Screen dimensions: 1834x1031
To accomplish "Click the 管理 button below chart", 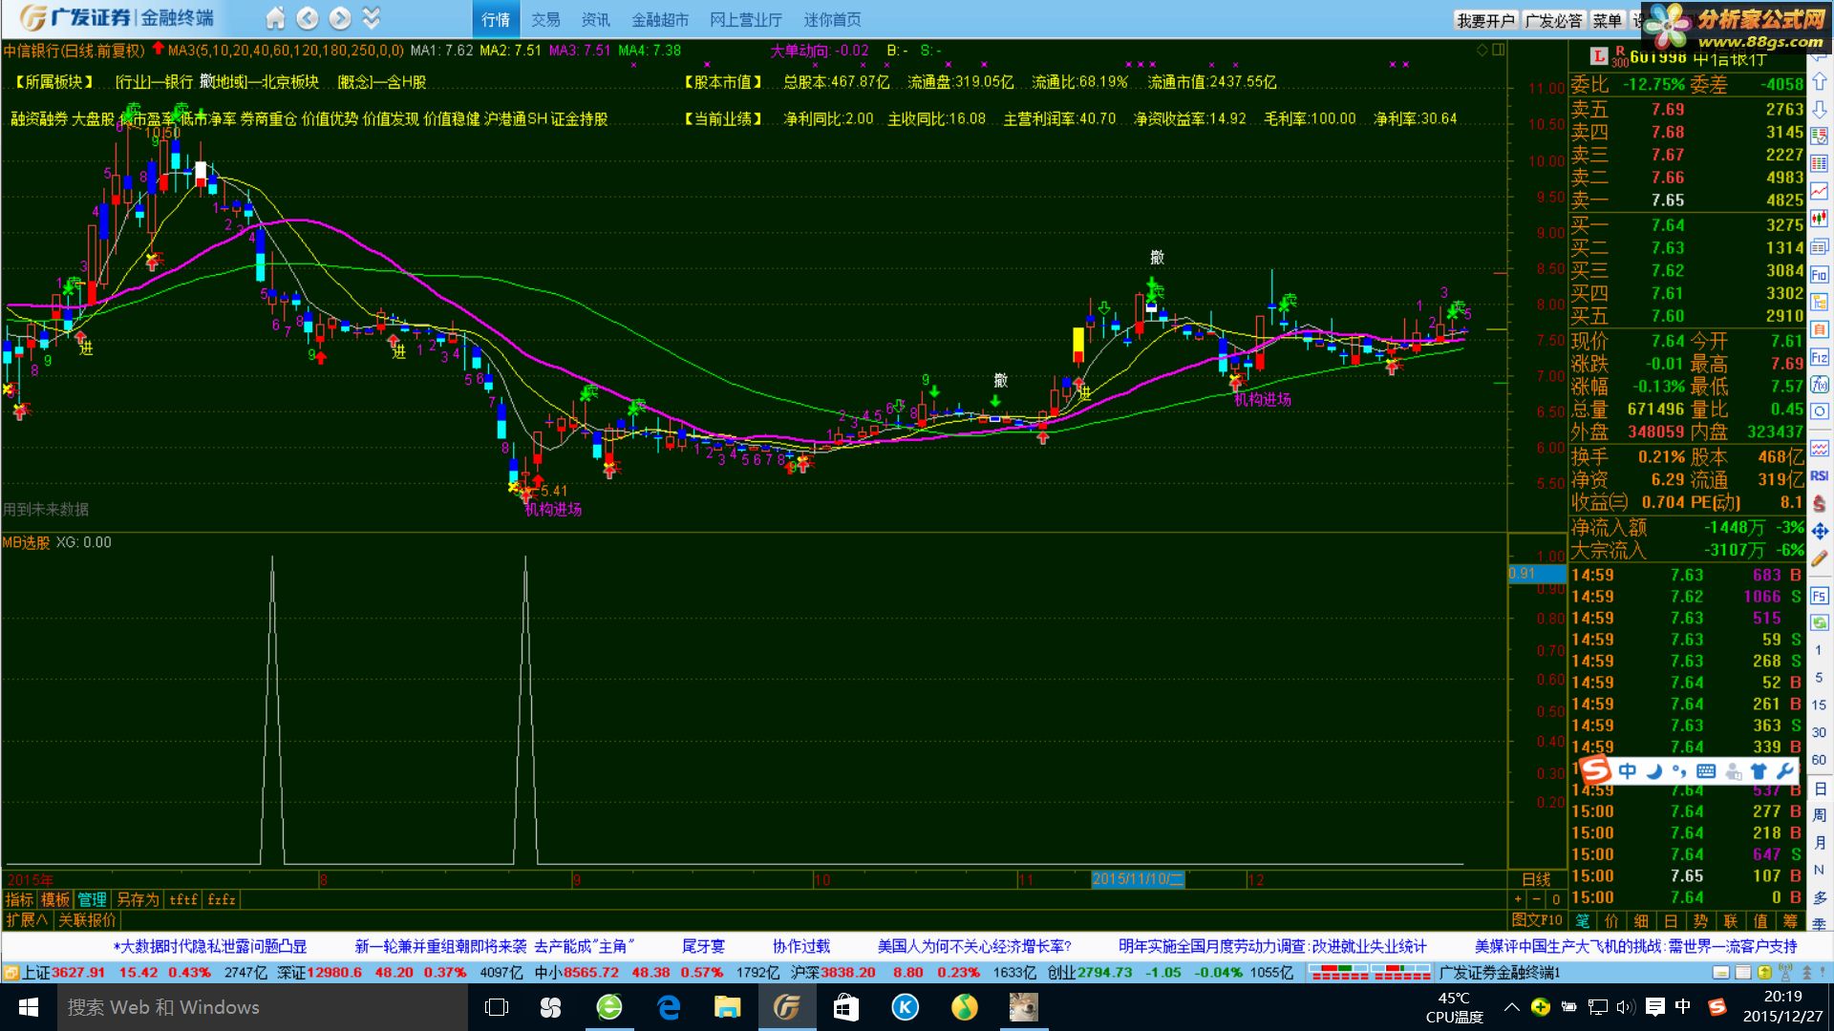I will 92,900.
